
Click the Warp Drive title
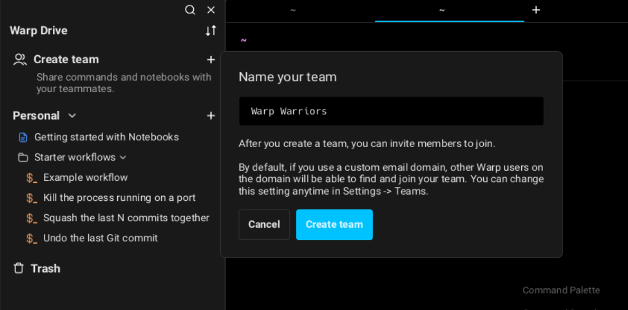coord(39,31)
